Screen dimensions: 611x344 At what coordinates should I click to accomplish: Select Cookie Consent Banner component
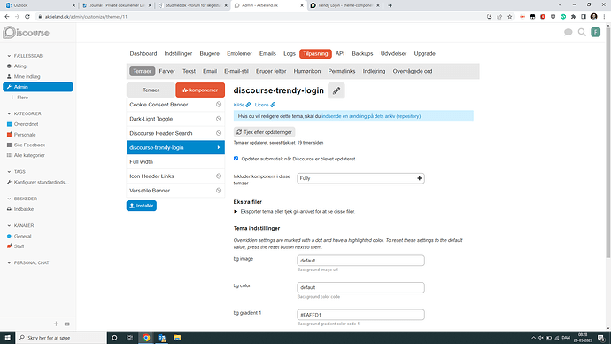[x=175, y=105]
